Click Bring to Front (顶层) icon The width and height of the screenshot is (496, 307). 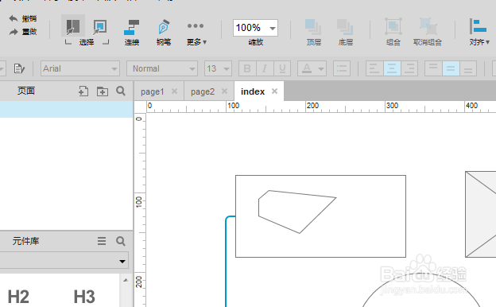313,27
